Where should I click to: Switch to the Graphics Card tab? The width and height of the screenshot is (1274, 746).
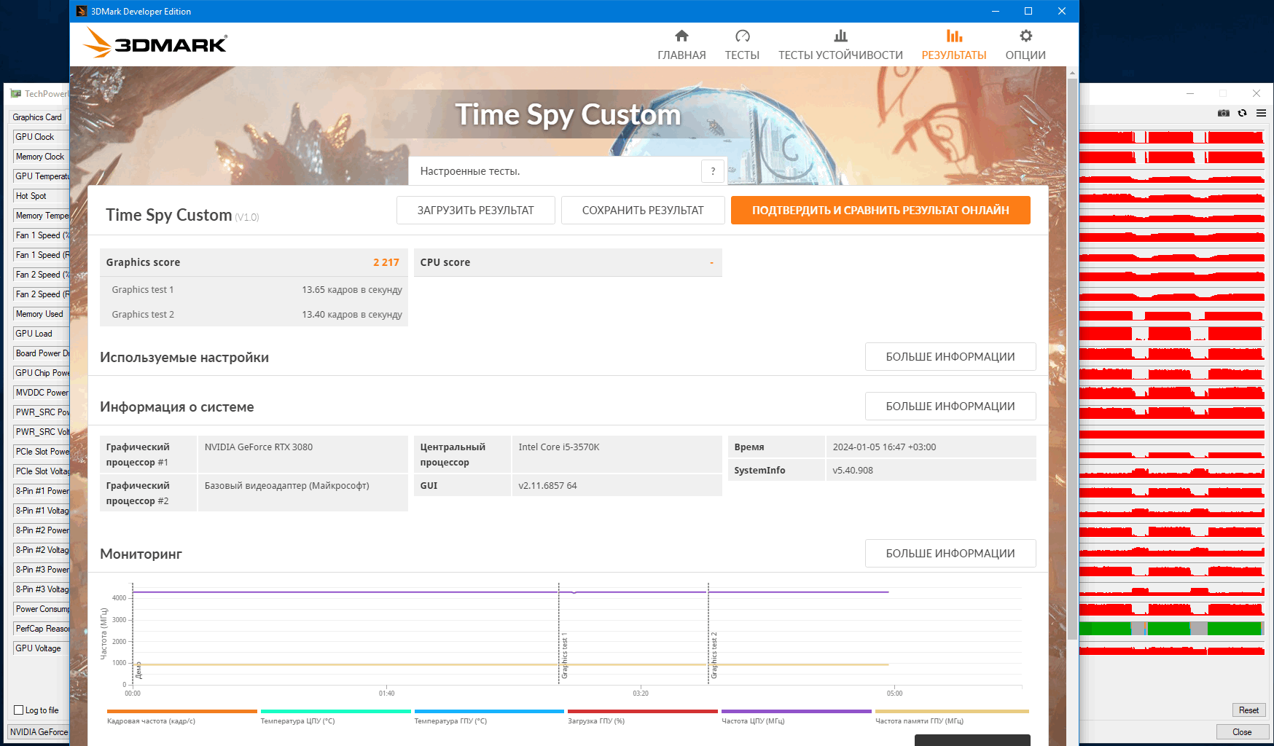pyautogui.click(x=37, y=117)
